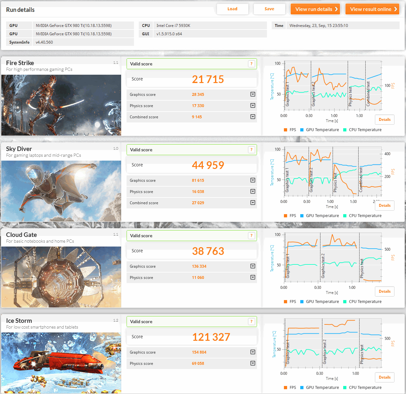Viewport: 406px width, 394px height.
Task: Click help icon in Fire Strike valid score
Action: [x=252, y=64]
